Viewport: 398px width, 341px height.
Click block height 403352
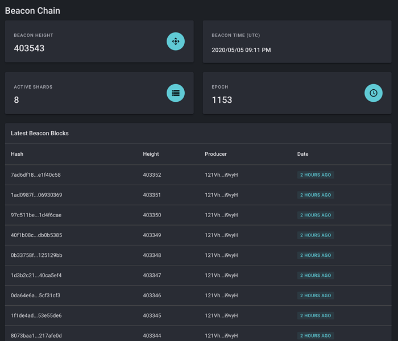(152, 175)
